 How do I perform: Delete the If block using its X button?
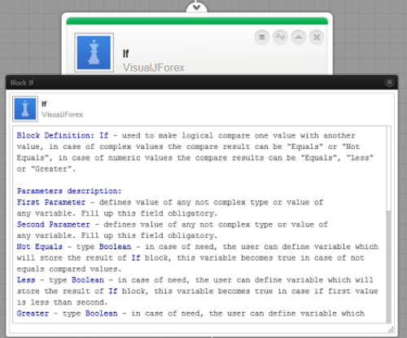pyautogui.click(x=317, y=37)
